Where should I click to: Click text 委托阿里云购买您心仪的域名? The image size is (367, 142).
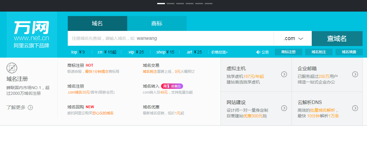point(90,113)
